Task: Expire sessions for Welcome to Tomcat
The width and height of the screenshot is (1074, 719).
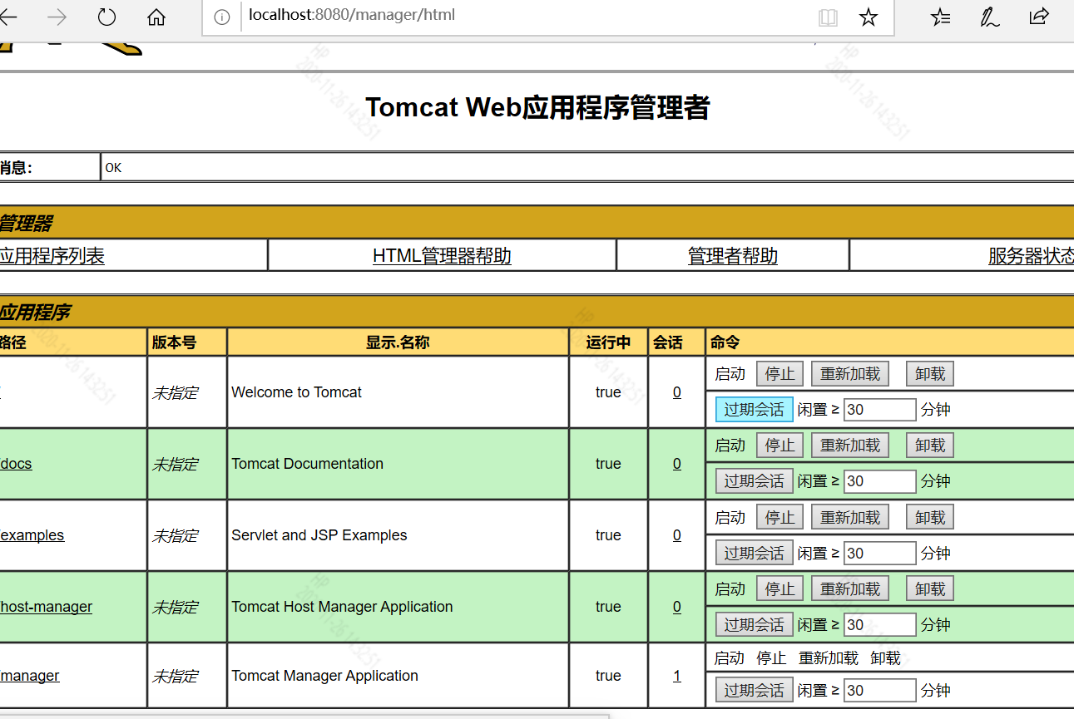Action: [755, 409]
